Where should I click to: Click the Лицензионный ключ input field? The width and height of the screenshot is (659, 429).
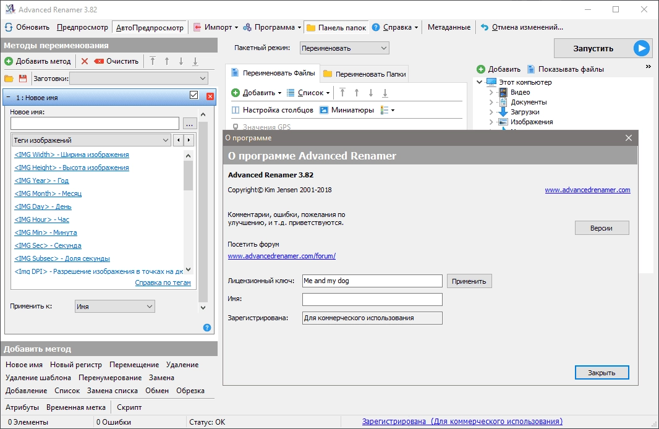(x=372, y=281)
